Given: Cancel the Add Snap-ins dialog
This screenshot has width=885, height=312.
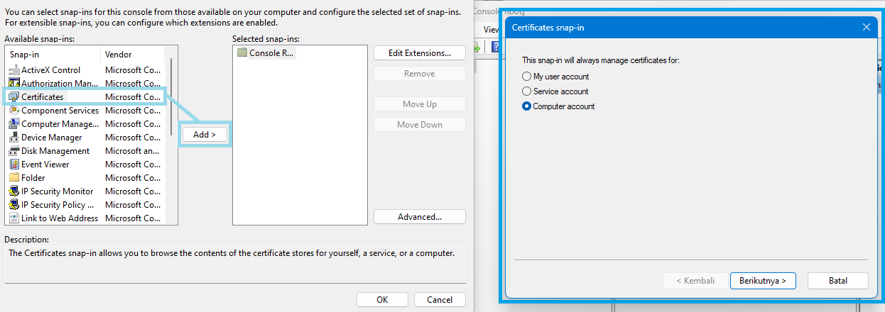Looking at the screenshot, I should coord(440,300).
